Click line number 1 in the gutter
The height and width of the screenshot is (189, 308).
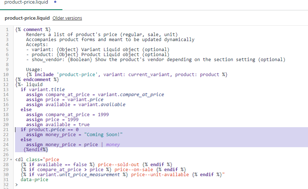7,30
